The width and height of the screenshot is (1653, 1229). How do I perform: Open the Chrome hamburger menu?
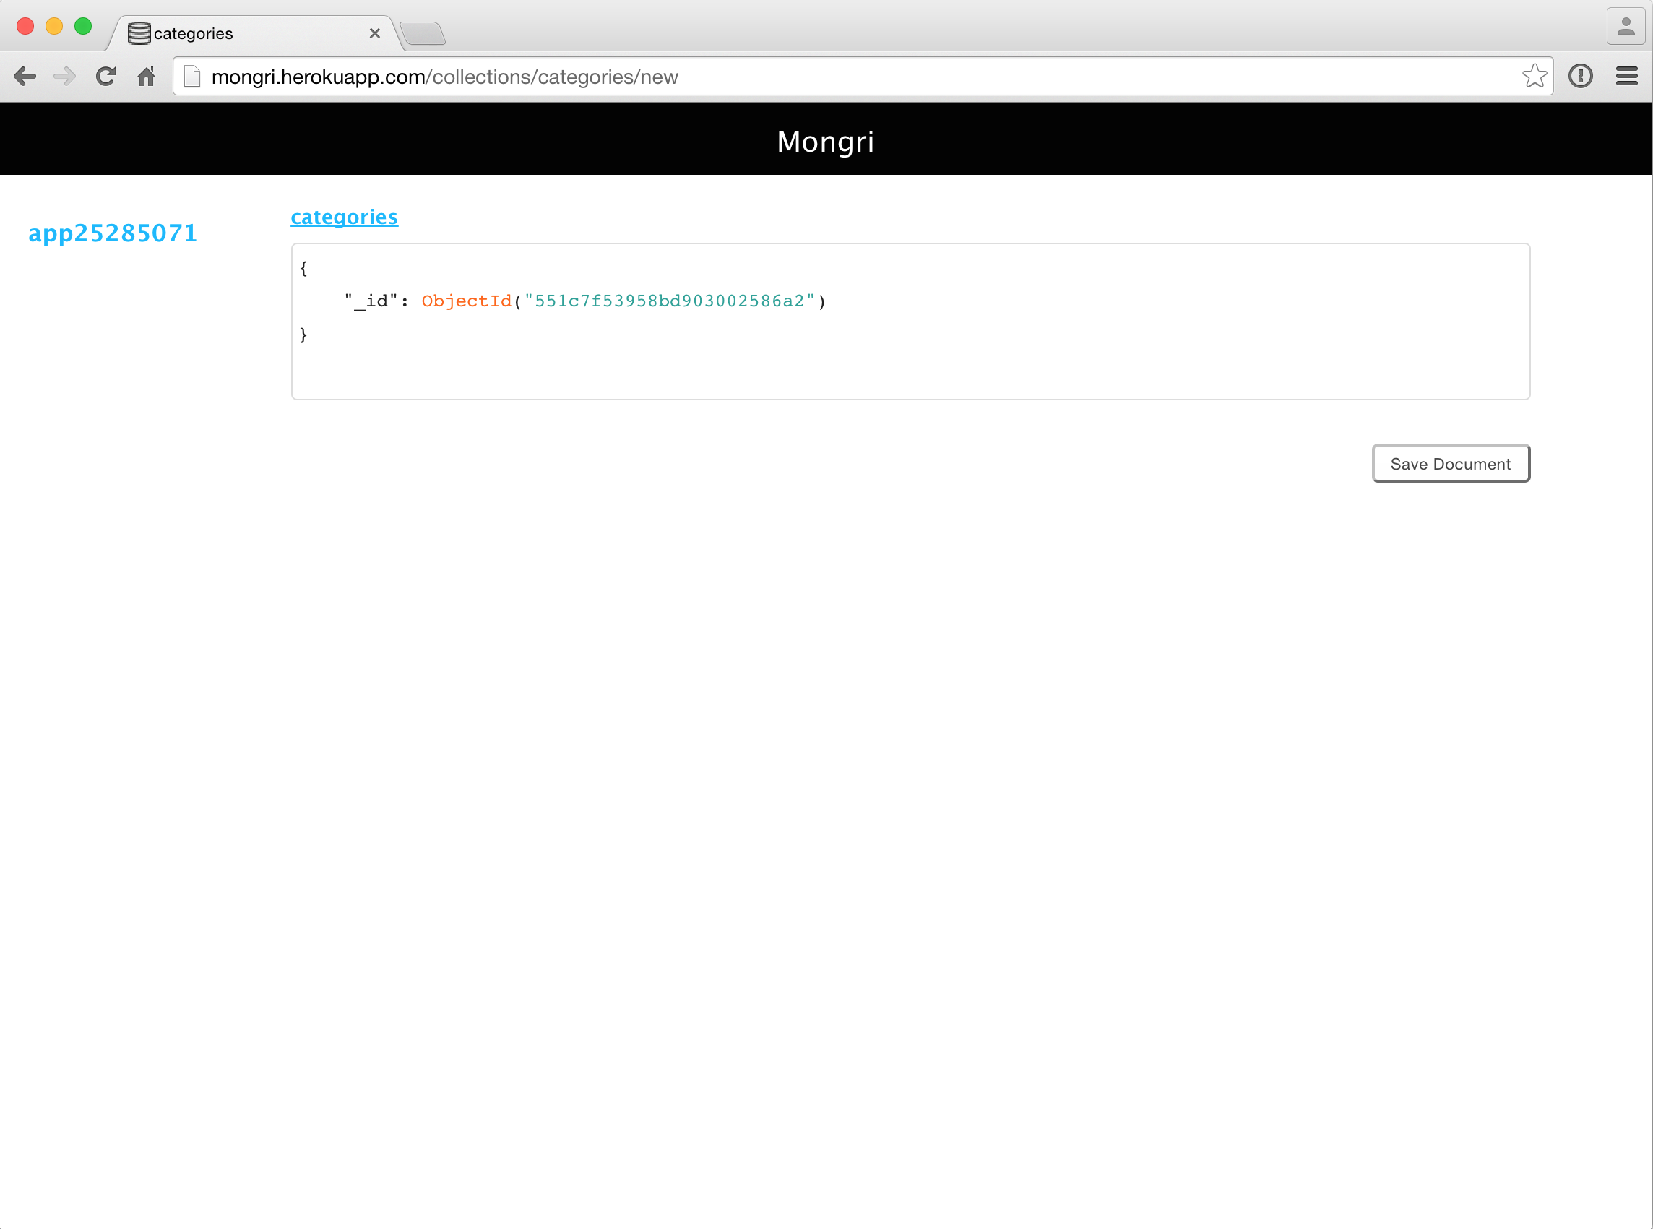click(x=1626, y=77)
